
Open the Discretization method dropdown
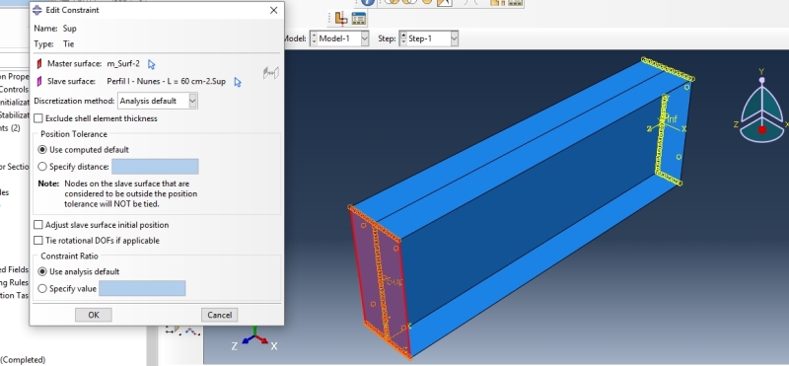pos(158,101)
